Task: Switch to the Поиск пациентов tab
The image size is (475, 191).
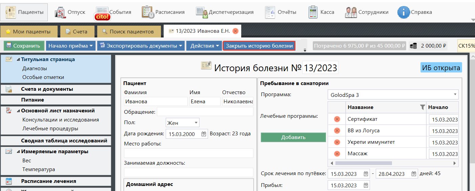Action: pos(128,32)
